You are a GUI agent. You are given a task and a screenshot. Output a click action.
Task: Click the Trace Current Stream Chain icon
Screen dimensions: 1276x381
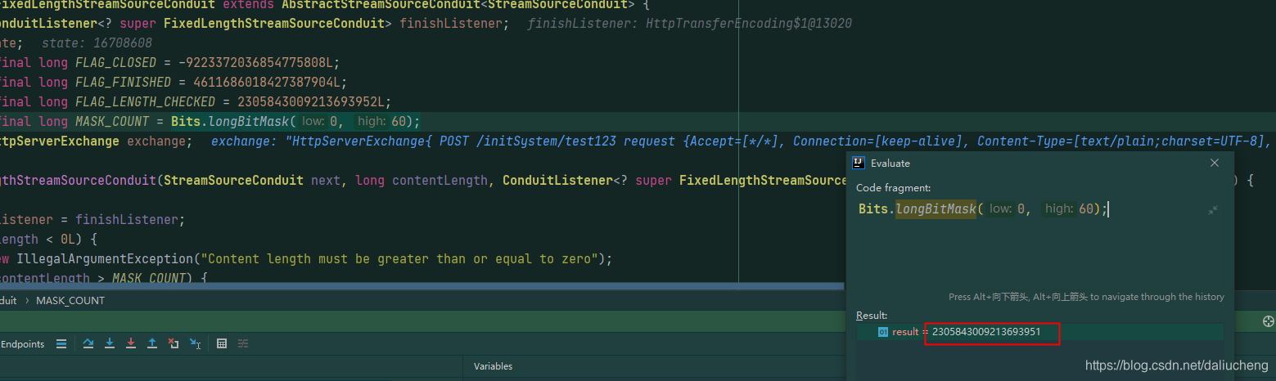[243, 344]
